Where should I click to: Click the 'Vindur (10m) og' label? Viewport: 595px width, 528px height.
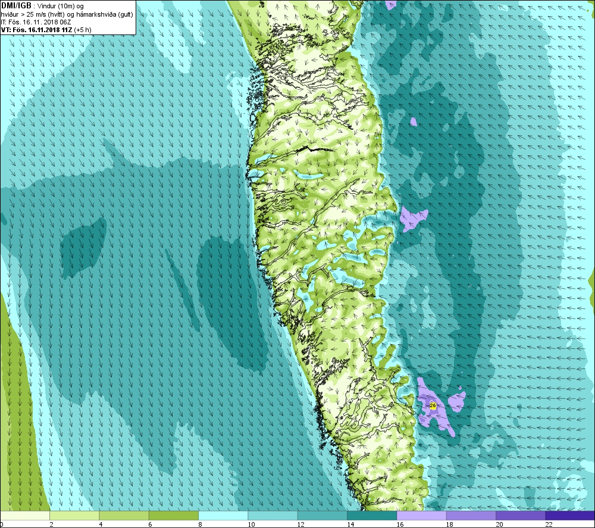pos(60,6)
